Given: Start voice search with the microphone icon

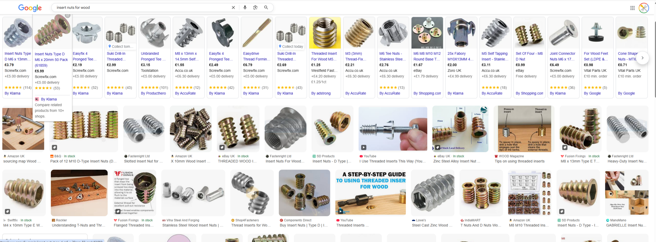Looking at the screenshot, I should pos(245,8).
